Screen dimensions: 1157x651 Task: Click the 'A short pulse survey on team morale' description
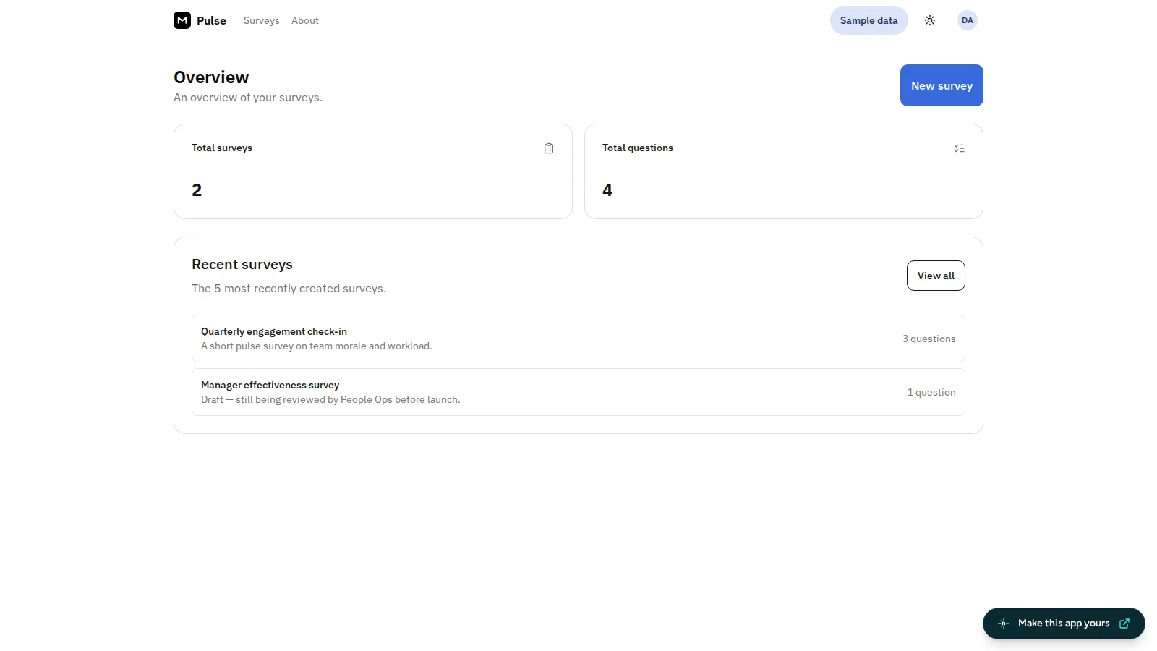[x=317, y=346]
